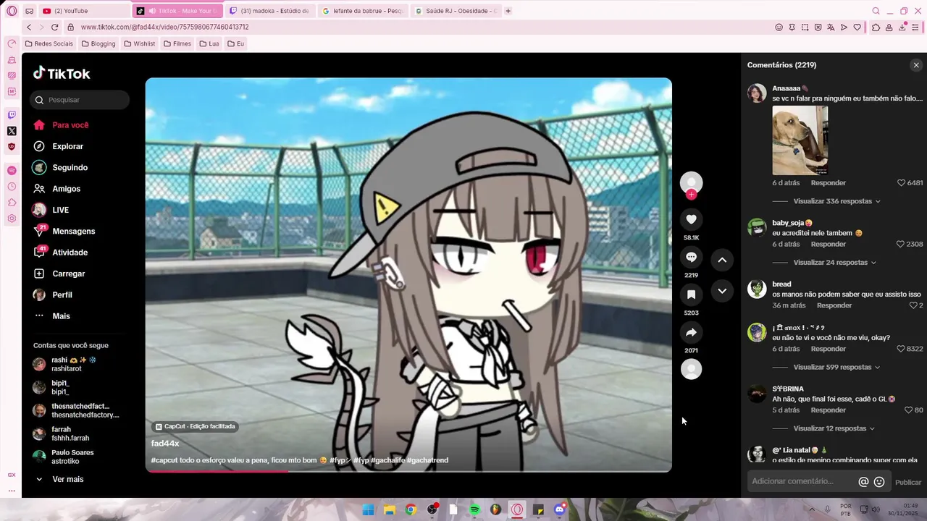Open browser extensions puzzle icon

point(876,27)
